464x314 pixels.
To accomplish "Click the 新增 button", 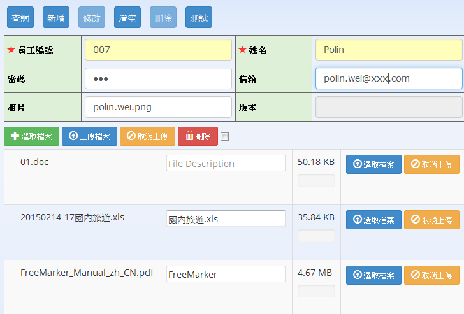I will pyautogui.click(x=56, y=18).
